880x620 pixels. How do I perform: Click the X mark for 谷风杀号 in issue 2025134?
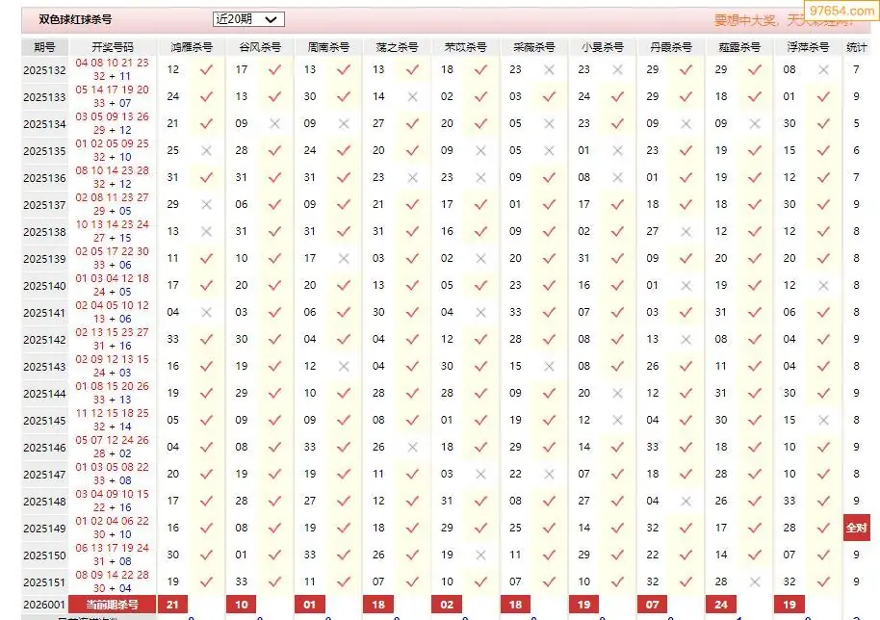[274, 123]
